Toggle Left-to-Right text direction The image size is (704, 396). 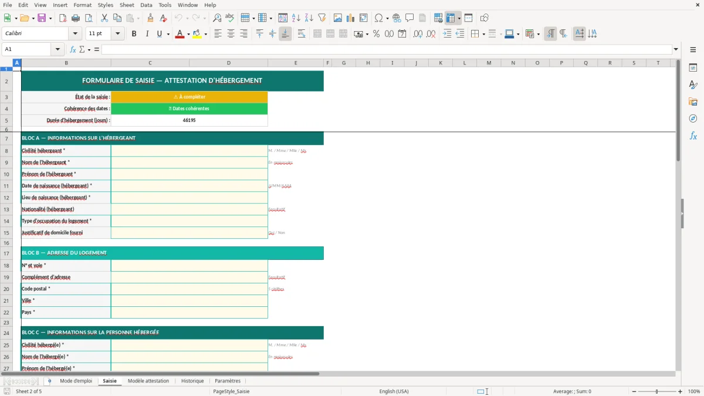tap(550, 34)
